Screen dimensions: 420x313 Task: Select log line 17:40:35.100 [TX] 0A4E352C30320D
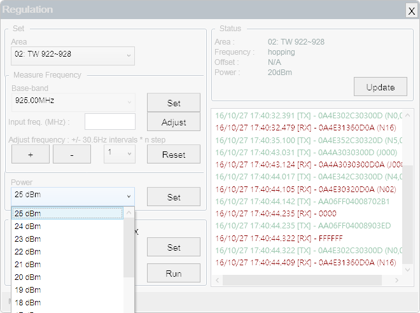tap(309, 140)
